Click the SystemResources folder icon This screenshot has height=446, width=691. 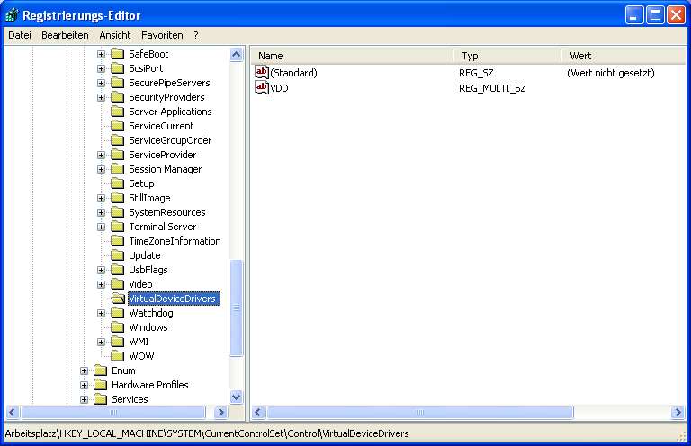click(x=117, y=212)
